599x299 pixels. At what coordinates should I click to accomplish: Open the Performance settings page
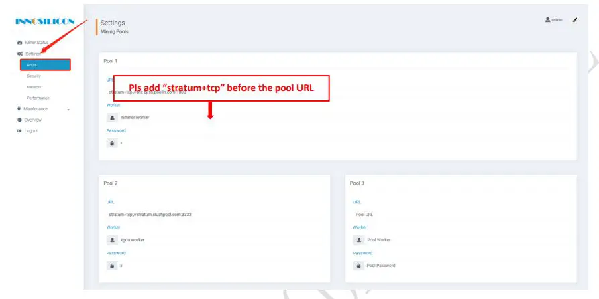(x=38, y=98)
